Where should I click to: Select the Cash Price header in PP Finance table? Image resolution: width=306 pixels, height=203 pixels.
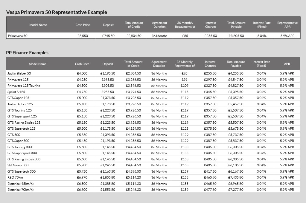point(82,64)
